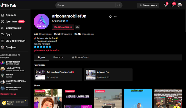Open third pinned video with road scene

(x=108, y=98)
